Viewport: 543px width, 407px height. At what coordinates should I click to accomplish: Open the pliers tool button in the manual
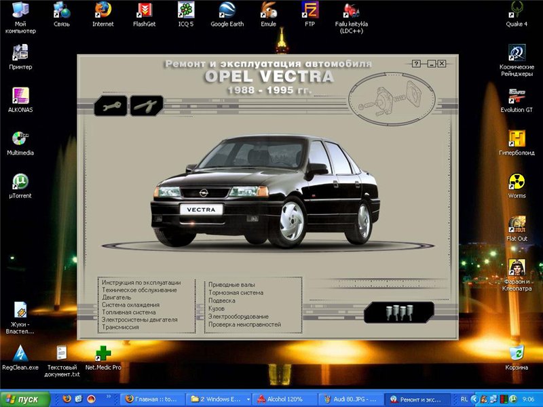pos(147,106)
